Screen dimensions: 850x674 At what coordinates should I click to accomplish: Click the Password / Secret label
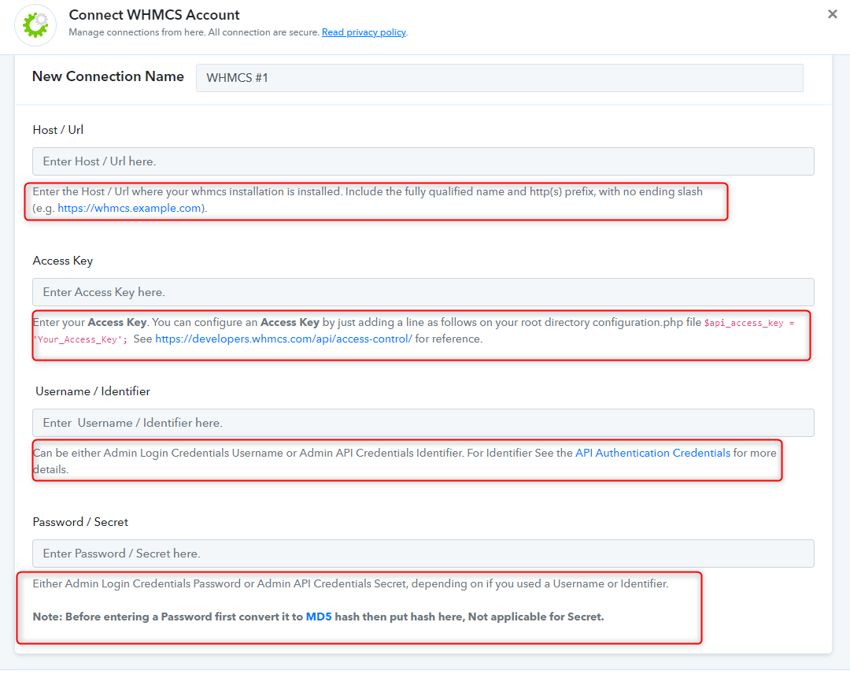80,522
